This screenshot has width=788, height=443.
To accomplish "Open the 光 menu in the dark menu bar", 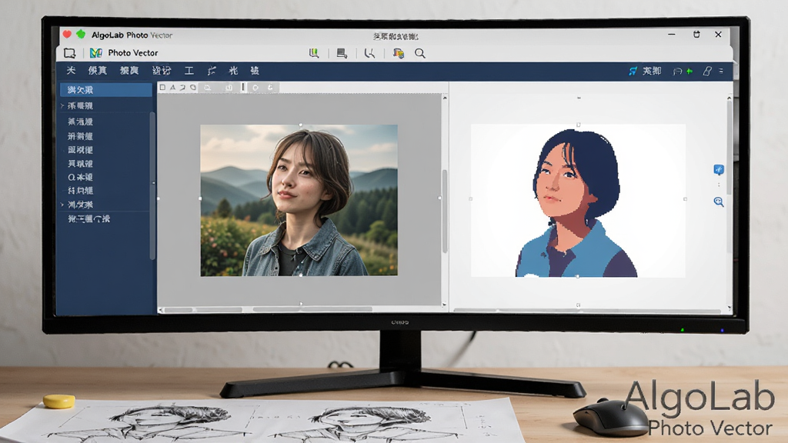I will point(233,71).
